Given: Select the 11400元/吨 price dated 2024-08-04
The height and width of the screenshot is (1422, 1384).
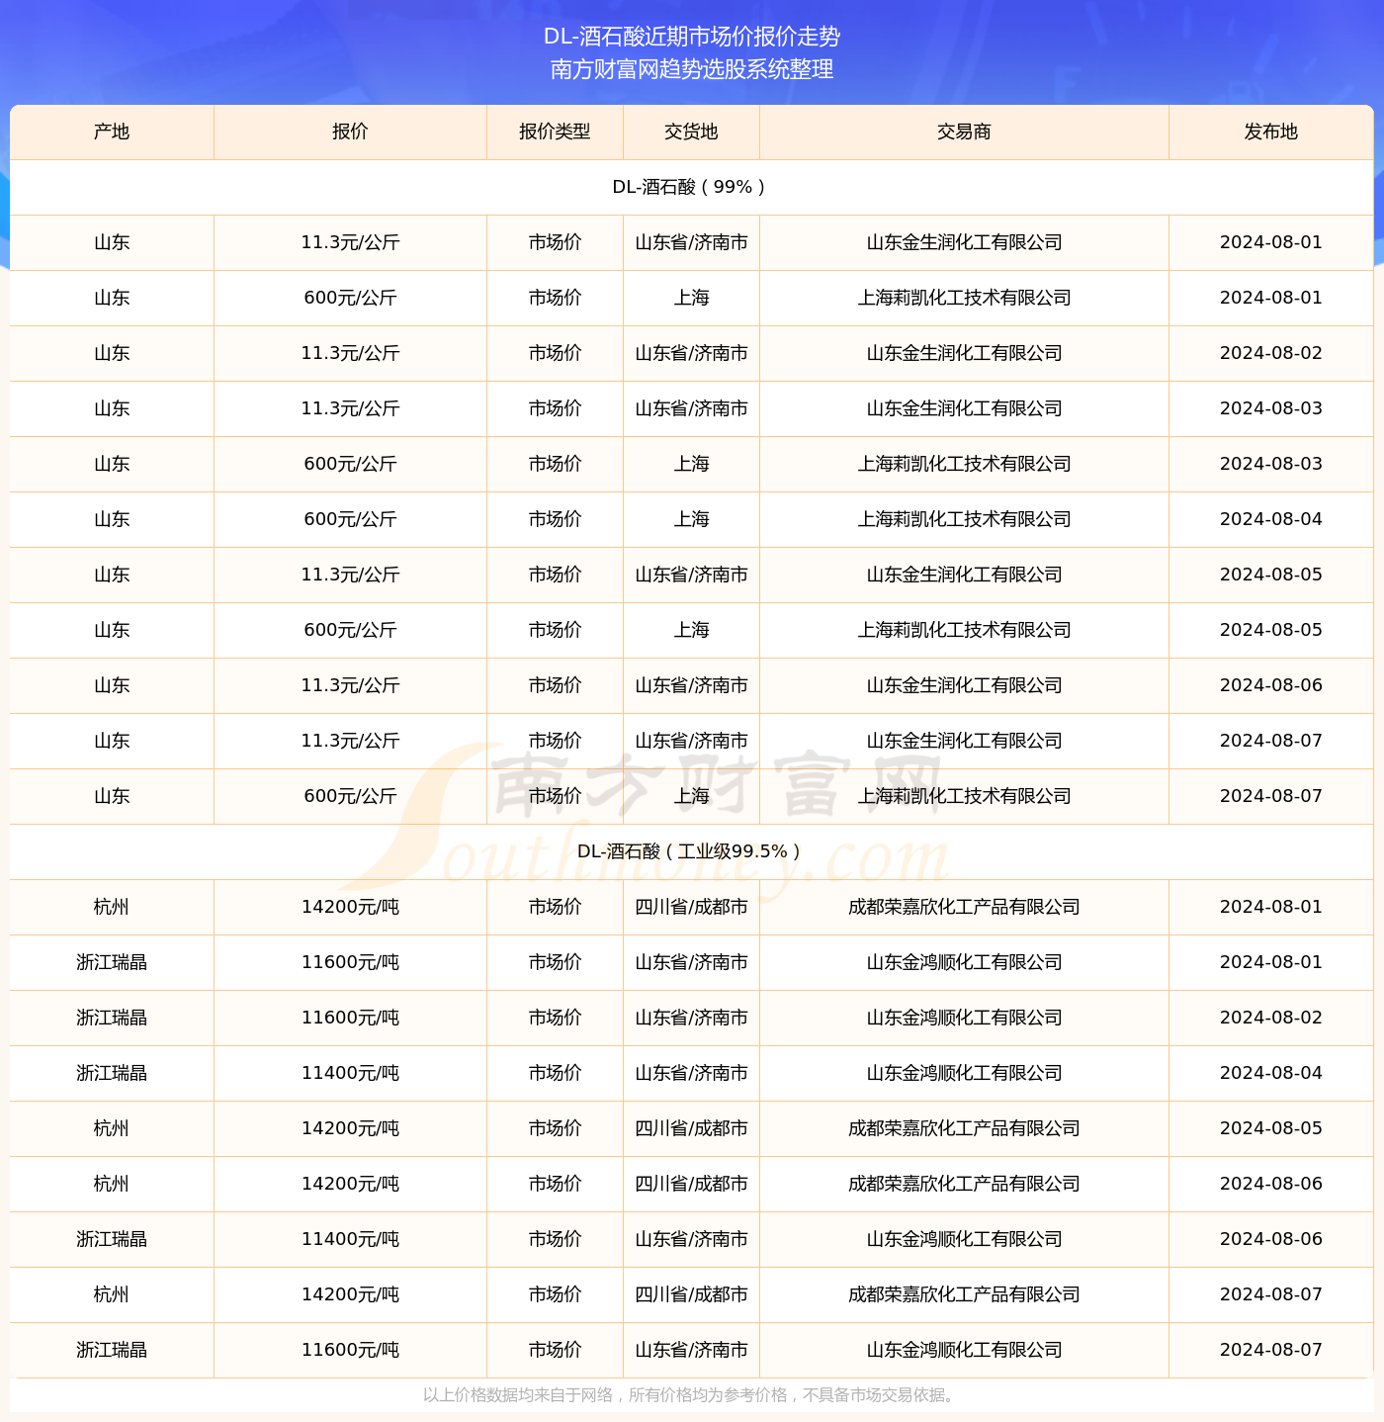Looking at the screenshot, I should pyautogui.click(x=350, y=1073).
